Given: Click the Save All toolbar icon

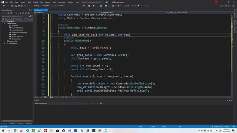Looking at the screenshot, I should 21,6.
